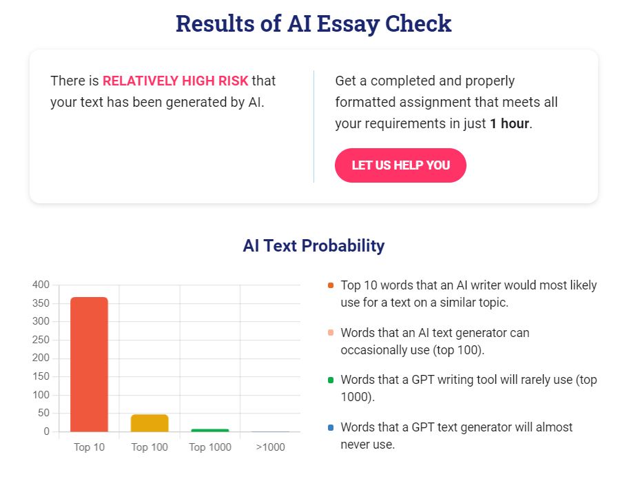Click the 400 value on the y-axis
This screenshot has height=479, width=627.
(40, 285)
